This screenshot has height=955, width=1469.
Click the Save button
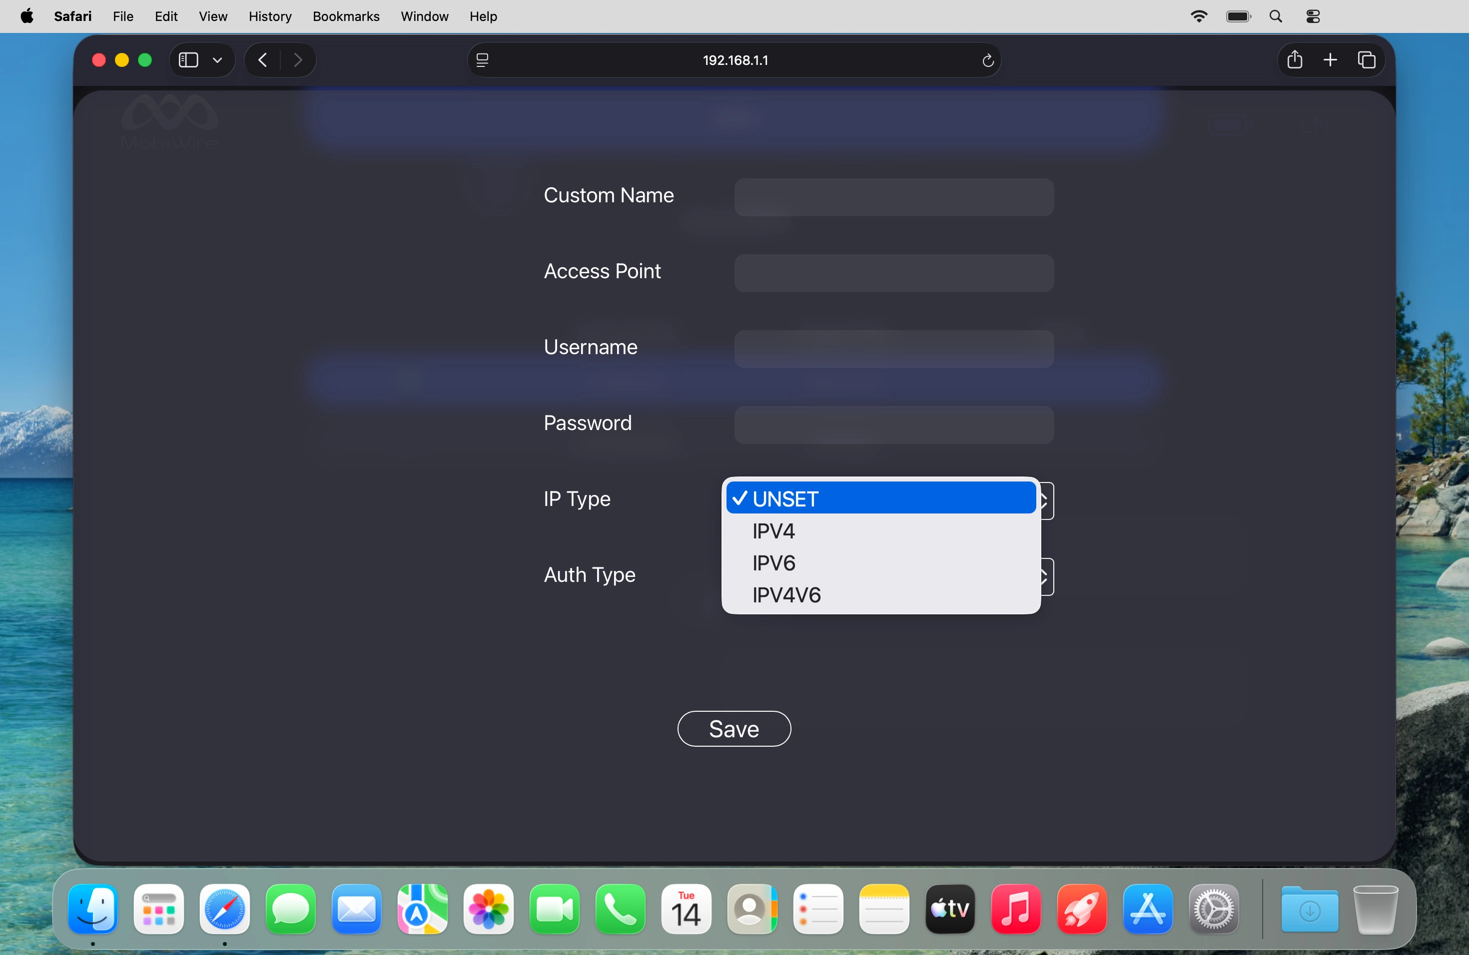point(734,729)
